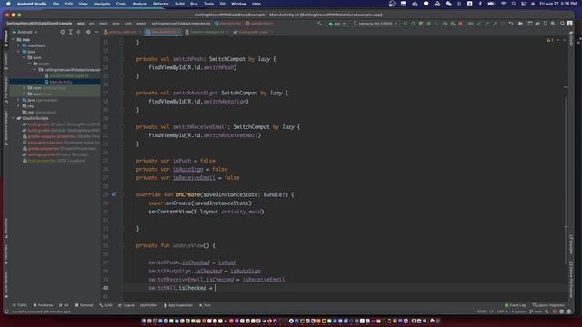Click Expand All in Project panel

[x=71, y=33]
